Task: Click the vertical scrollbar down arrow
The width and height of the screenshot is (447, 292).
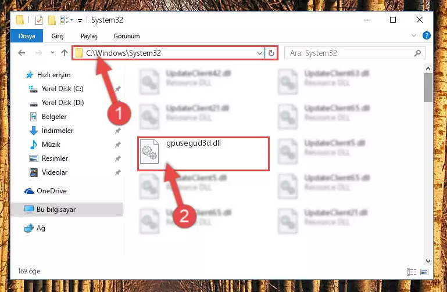Action: (428, 261)
